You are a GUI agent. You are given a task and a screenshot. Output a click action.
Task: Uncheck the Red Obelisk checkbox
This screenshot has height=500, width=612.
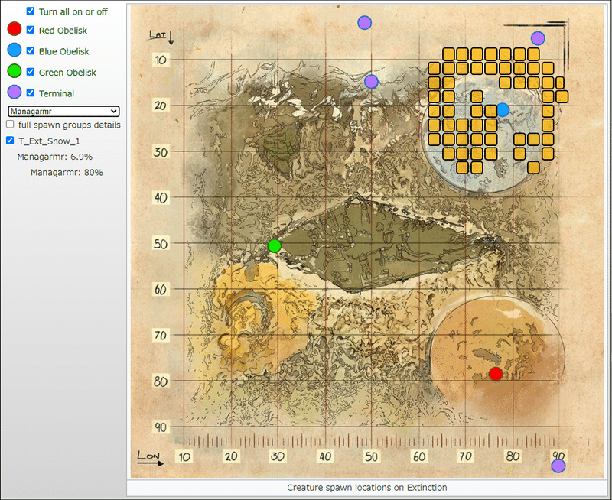31,30
